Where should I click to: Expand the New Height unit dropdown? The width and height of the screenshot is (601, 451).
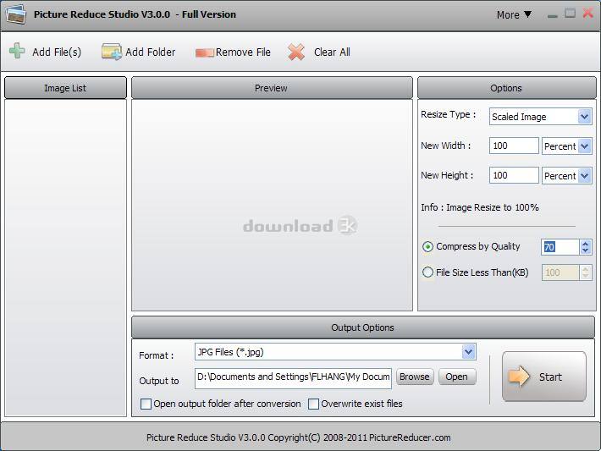tap(584, 176)
